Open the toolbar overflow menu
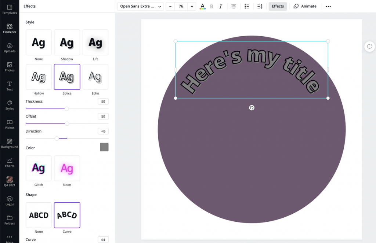The height and width of the screenshot is (243, 376). coord(328,6)
